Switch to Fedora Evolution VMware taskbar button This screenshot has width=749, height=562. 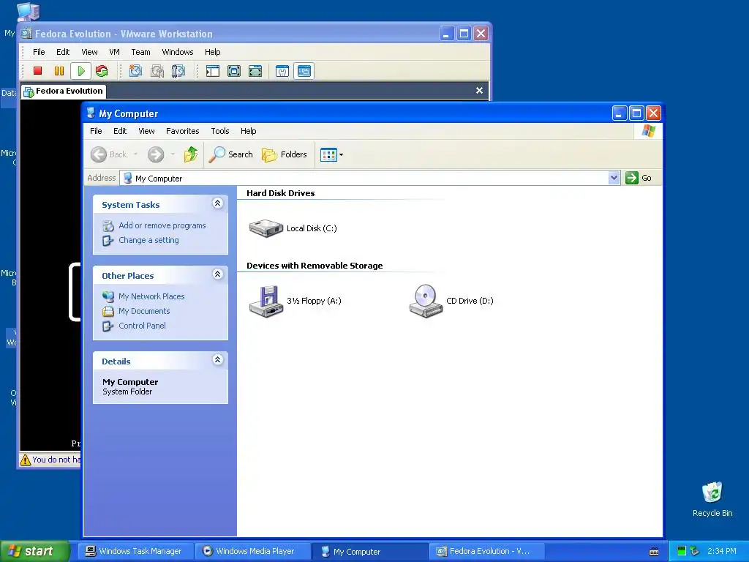pyautogui.click(x=487, y=551)
